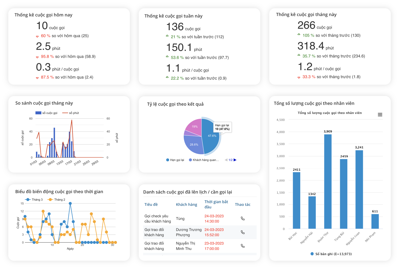Screen dimensions: 399x269
Task: Toggle the 'số cuộc gọi' legend series
Action: [x=47, y=113]
